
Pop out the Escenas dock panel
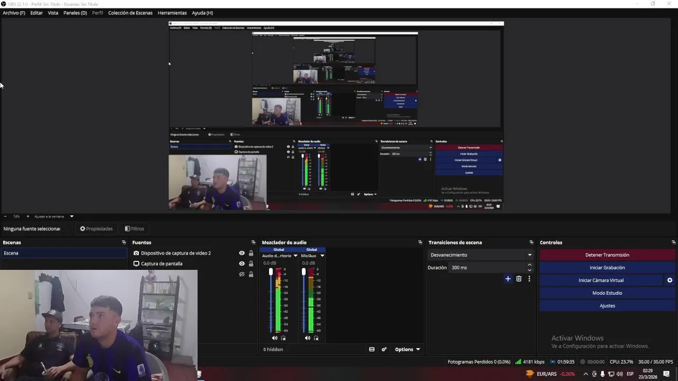pyautogui.click(x=124, y=242)
